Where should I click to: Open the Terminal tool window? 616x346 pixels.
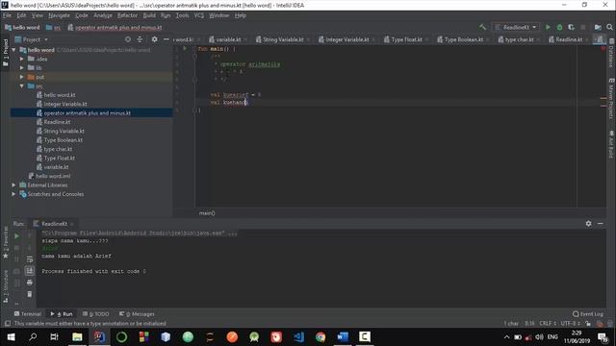click(x=28, y=314)
